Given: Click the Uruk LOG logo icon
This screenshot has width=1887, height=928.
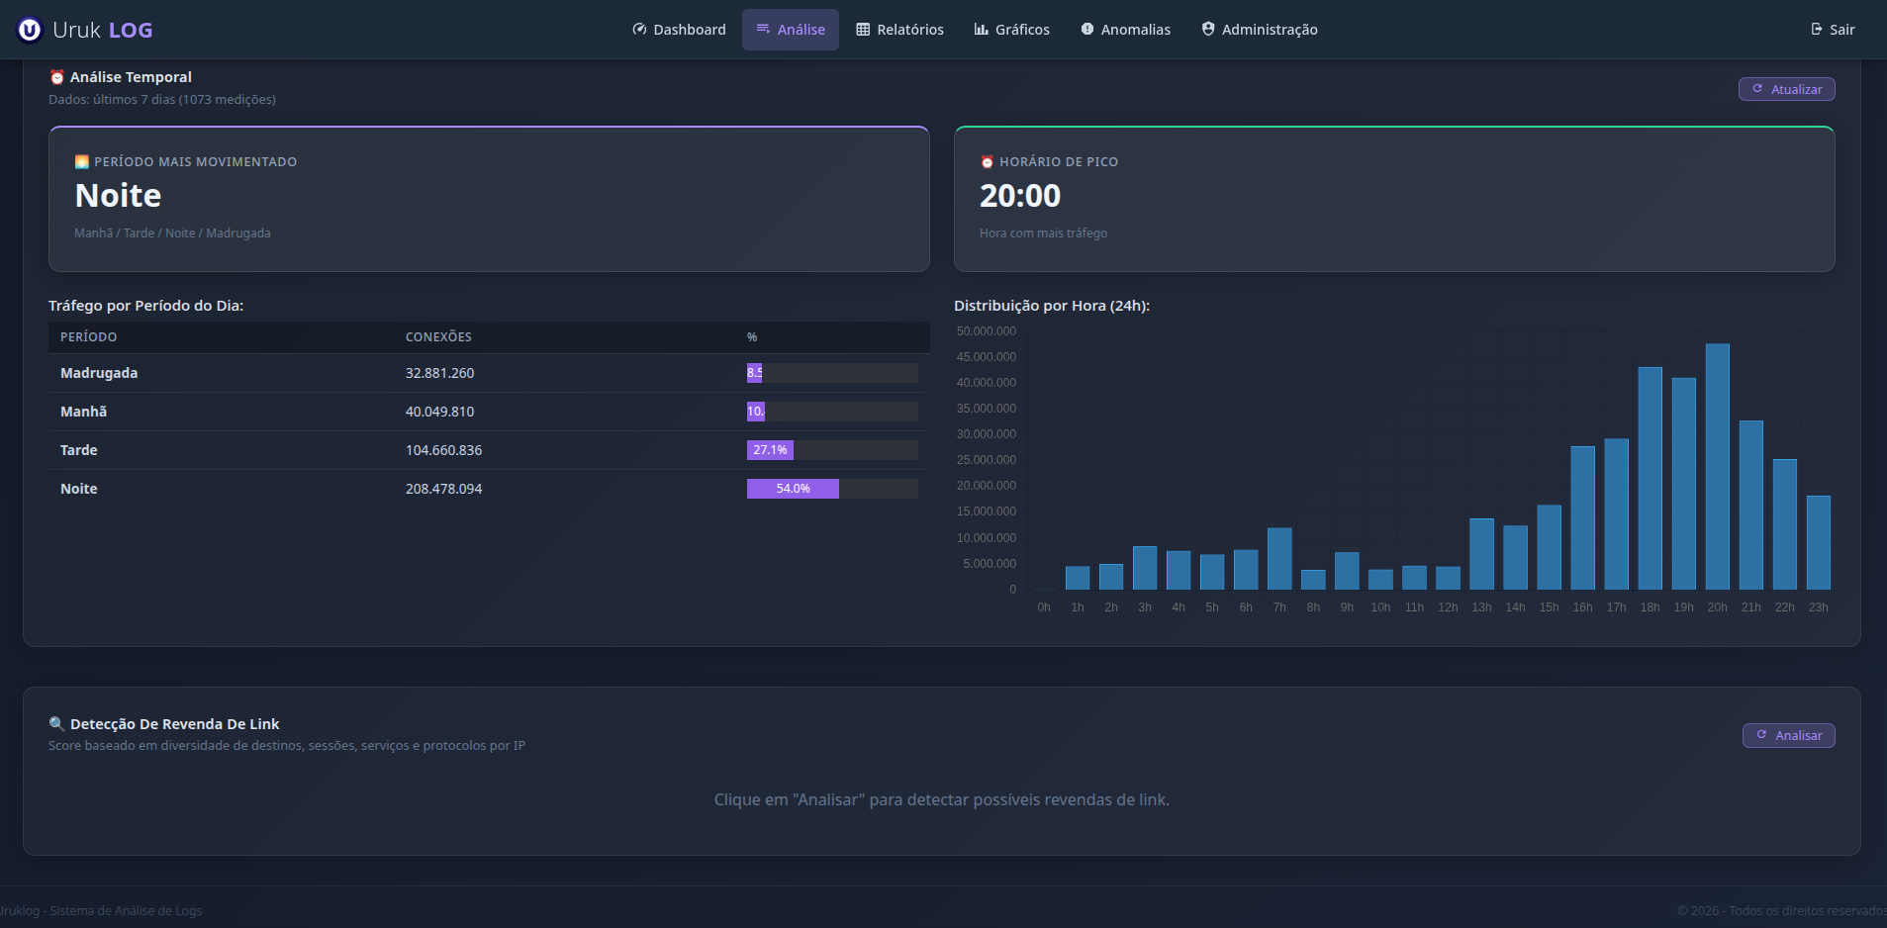Looking at the screenshot, I should click(30, 30).
